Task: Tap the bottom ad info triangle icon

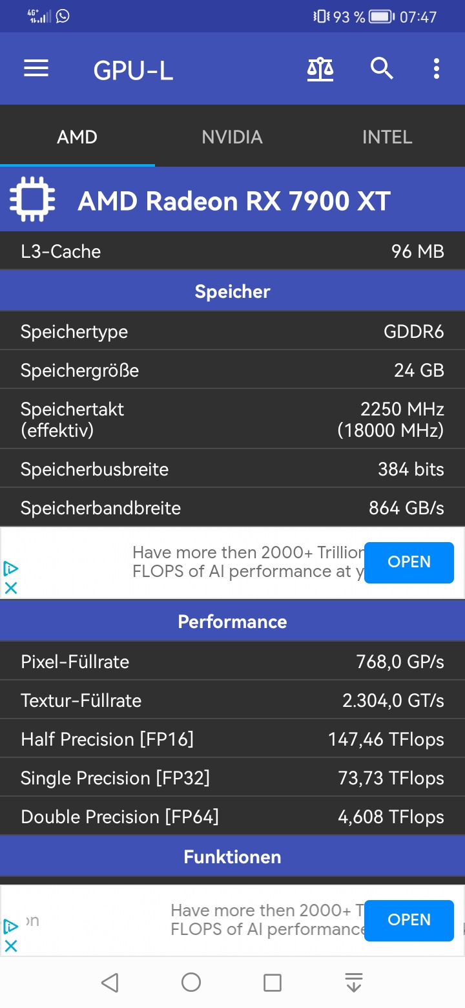Action: (11, 927)
